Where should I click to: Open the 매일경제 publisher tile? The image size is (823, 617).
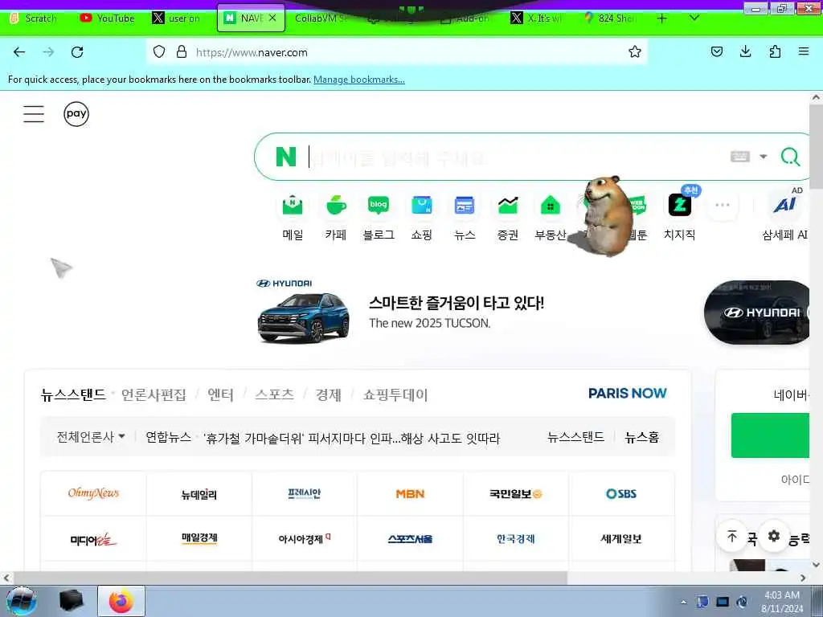(x=199, y=538)
